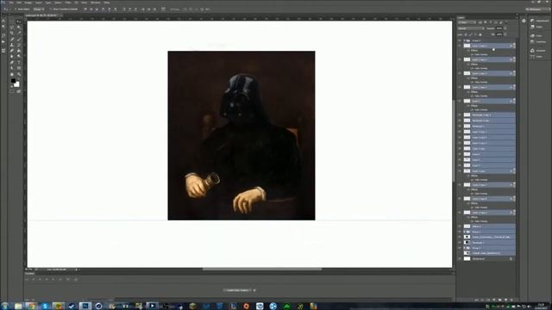Toggle the Auto-Select checkbox
Screen dimensions: 552x310
(x=16, y=9)
